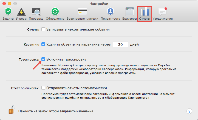Select the Отчеты settings tab
198x120 pixels.
point(145,14)
